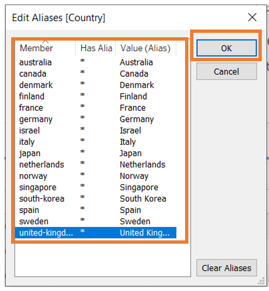This screenshot has width=269, height=291.
Task: Select the australia member row
Action: (x=96, y=62)
